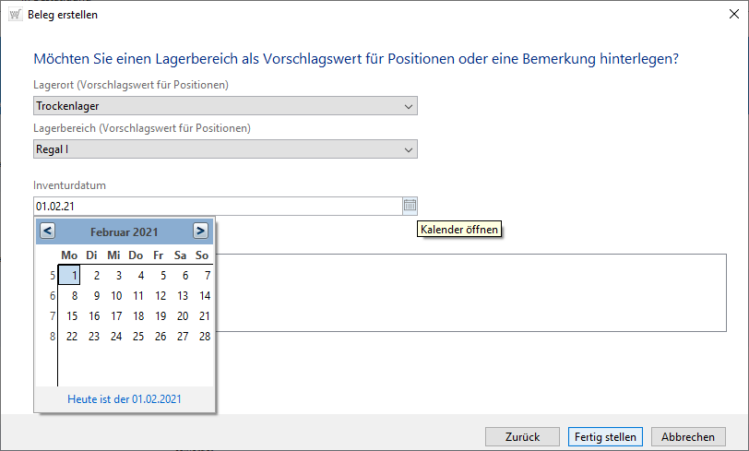Select February 17 in the calendar

(x=116, y=316)
